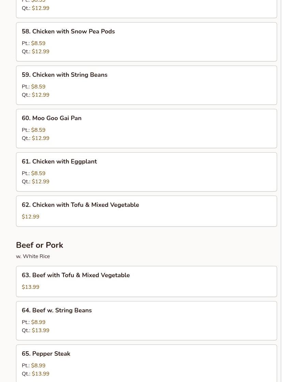288x382 pixels.
Task: Choose the Pepper Steak menu item
Action: [x=46, y=354]
